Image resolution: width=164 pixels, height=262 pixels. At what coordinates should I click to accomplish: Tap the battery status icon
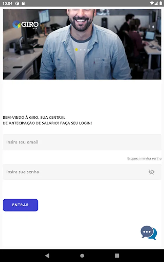(x=161, y=3)
